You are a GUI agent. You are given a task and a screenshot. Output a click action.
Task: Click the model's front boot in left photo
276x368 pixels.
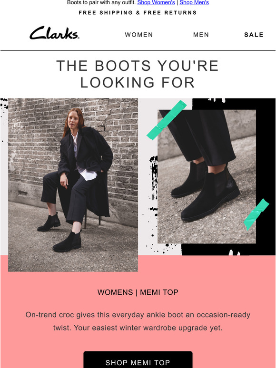[x=68, y=242]
